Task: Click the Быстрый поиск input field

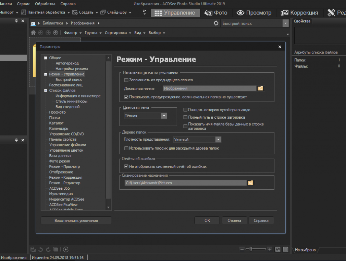Action: [252, 23]
